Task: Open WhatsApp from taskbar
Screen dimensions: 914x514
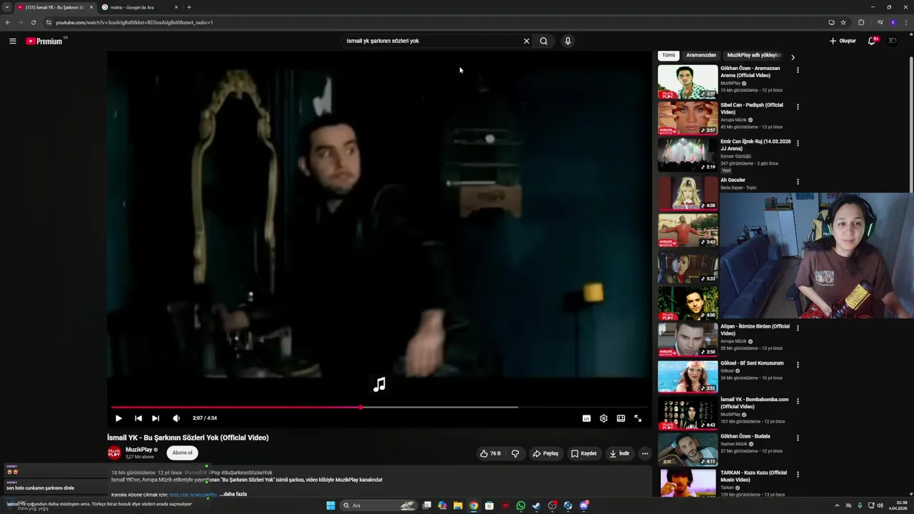Action: tap(521, 505)
